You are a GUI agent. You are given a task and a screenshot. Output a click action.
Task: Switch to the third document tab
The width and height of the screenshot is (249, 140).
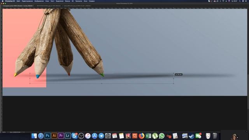(x=77, y=6)
